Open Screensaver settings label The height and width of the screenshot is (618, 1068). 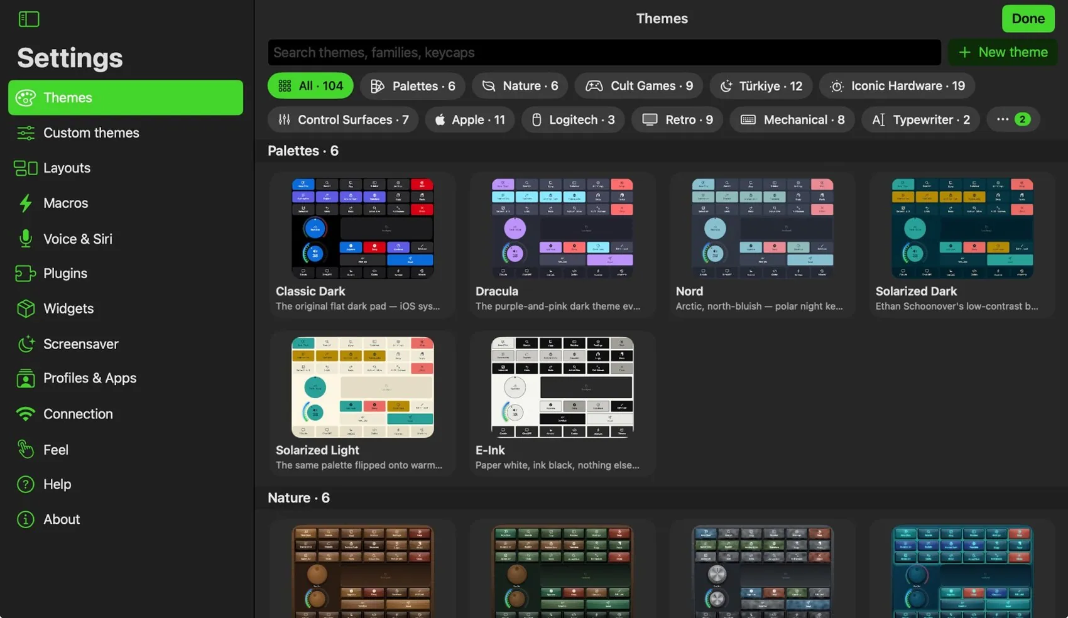click(x=80, y=344)
